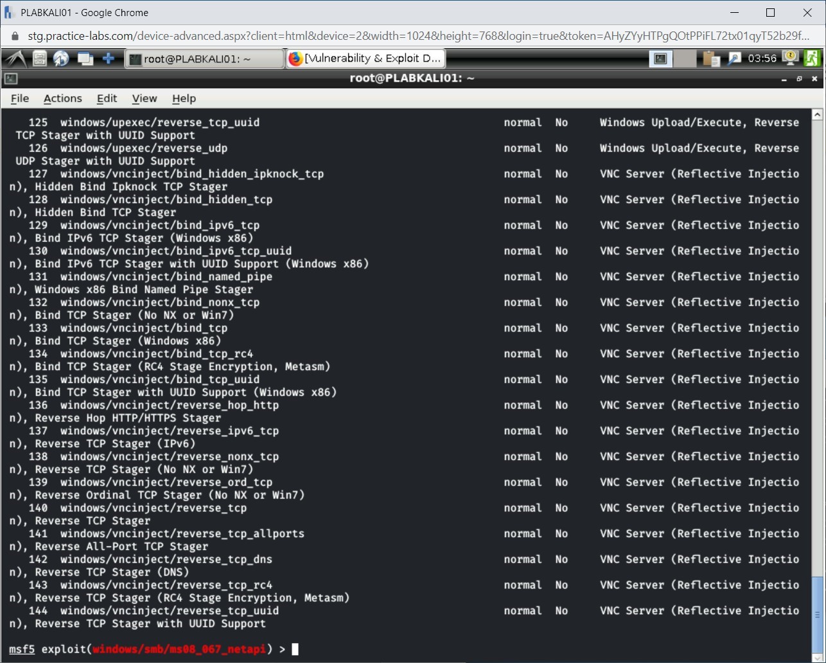The image size is (826, 663).
Task: Click the blue plus icon on the panel
Action: [x=107, y=58]
